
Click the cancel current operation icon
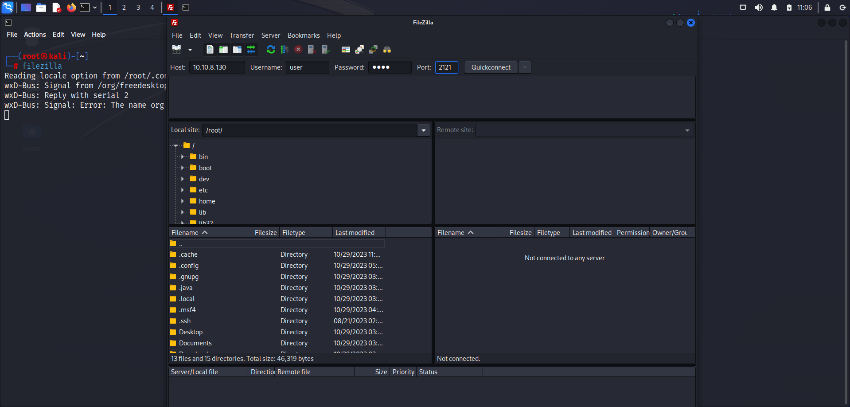298,50
